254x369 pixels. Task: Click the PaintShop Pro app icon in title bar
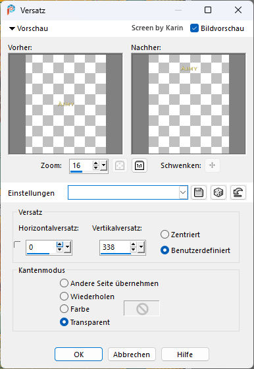11,10
